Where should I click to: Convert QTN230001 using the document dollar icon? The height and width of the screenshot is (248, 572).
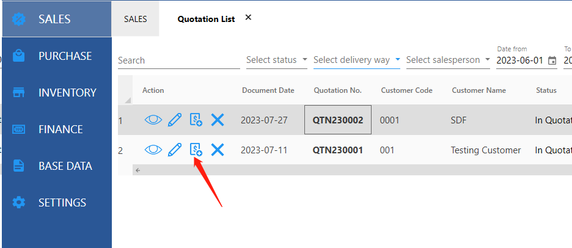(196, 150)
